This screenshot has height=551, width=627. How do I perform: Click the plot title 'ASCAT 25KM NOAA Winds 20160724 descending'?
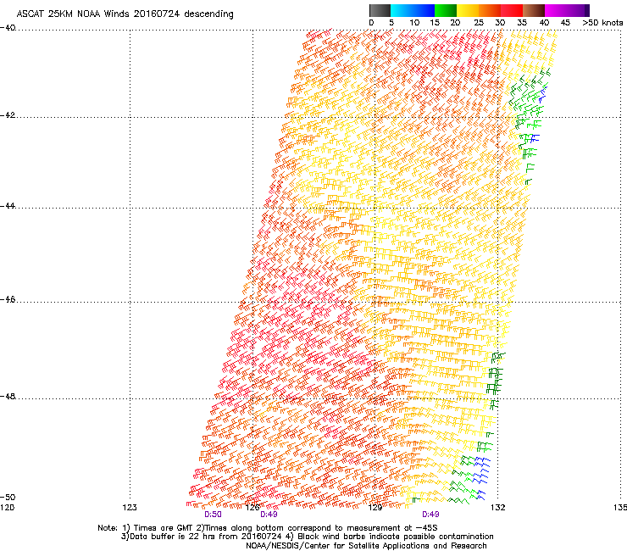(x=125, y=14)
